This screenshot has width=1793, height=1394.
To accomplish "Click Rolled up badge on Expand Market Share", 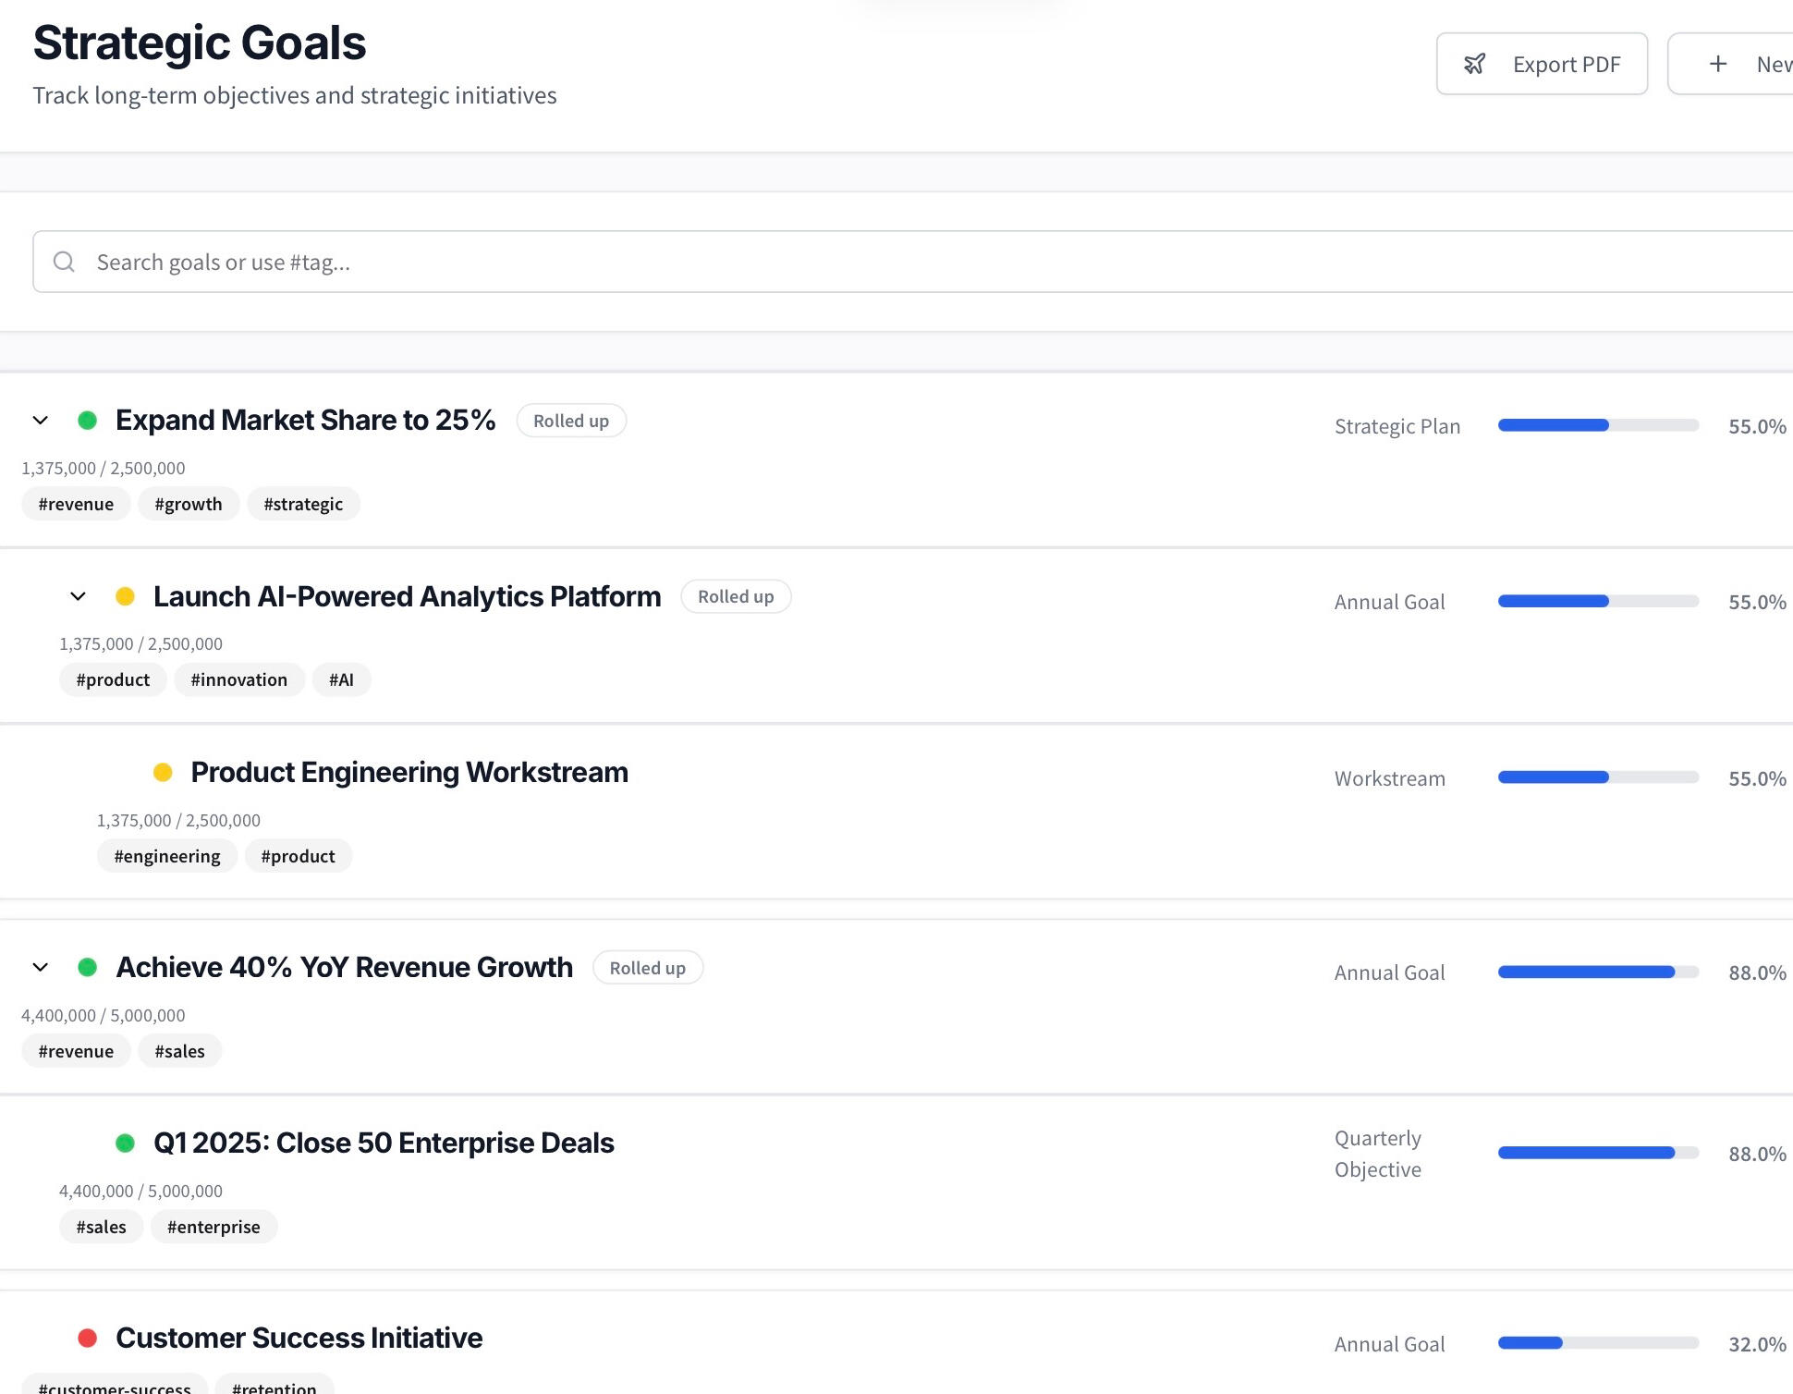I will point(571,421).
